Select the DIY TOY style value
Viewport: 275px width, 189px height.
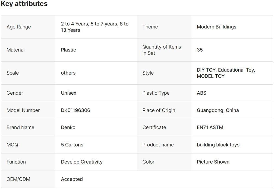(x=206, y=70)
